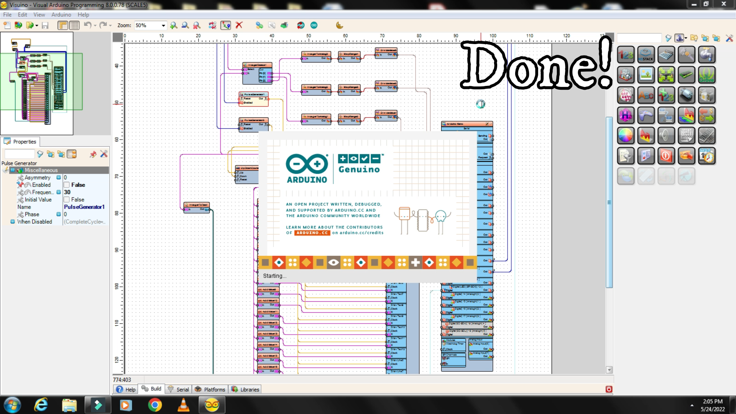Open the File menu
736x414 pixels.
[7, 15]
